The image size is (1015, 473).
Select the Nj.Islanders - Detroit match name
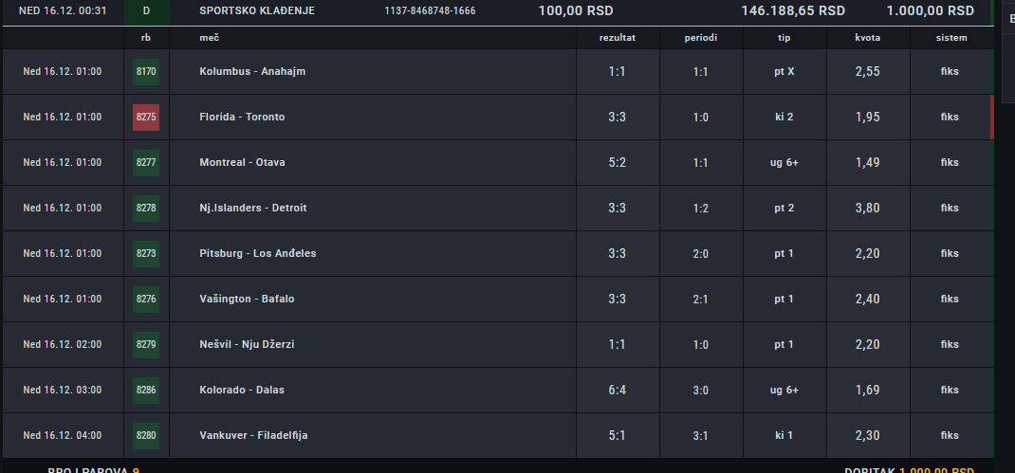tap(253, 208)
